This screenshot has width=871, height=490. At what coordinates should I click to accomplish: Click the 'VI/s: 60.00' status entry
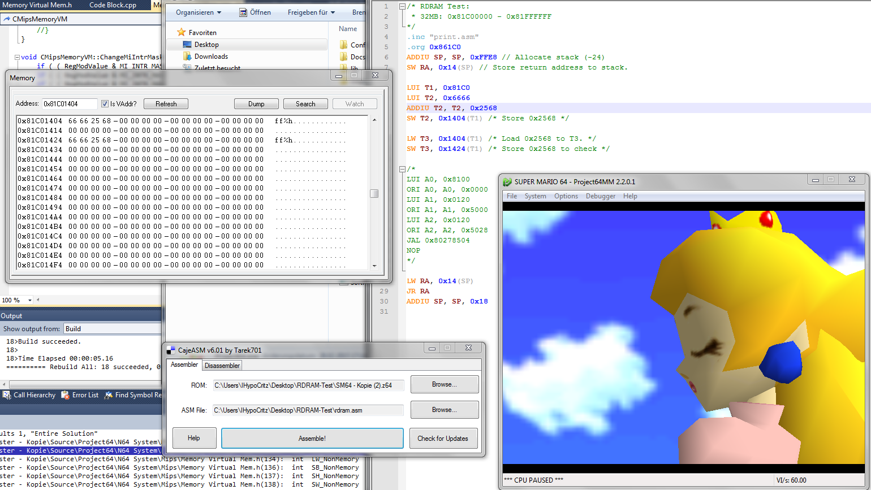tap(791, 480)
